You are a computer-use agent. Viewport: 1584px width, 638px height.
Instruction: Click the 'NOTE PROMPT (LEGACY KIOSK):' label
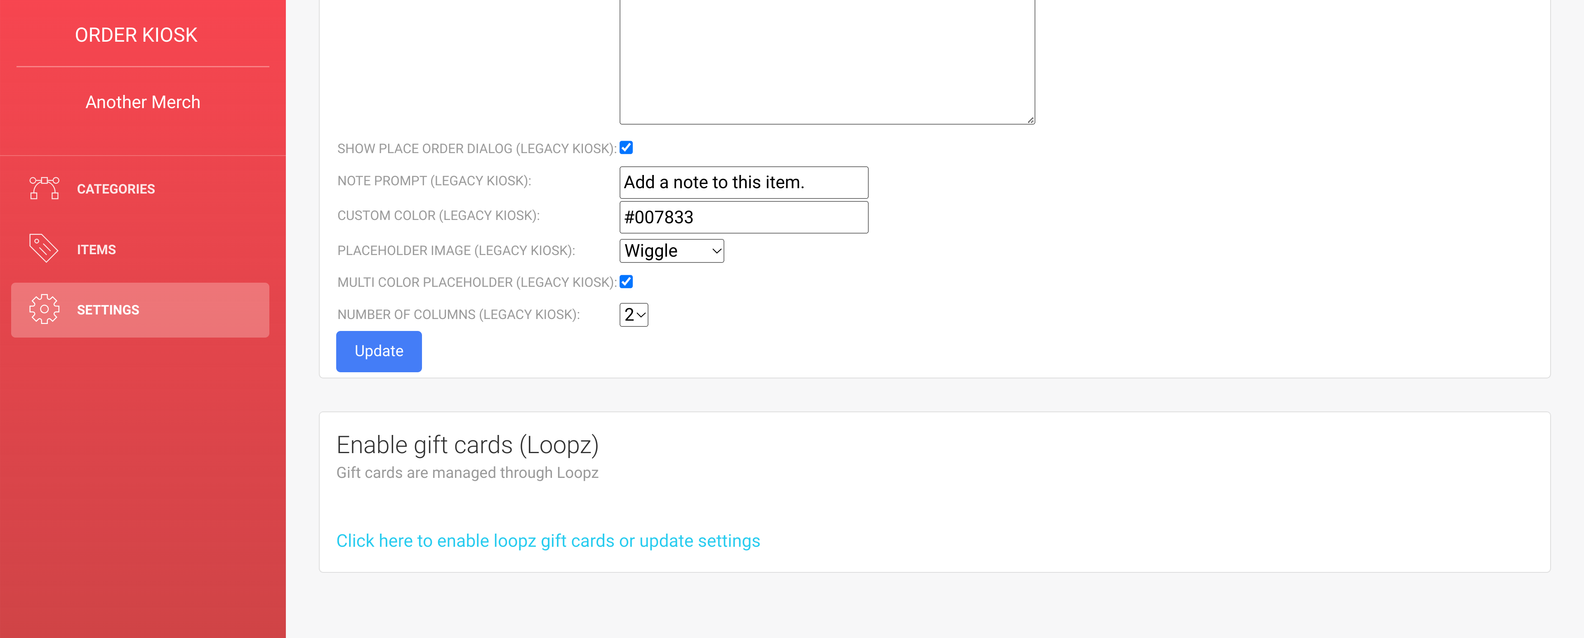[x=434, y=181]
